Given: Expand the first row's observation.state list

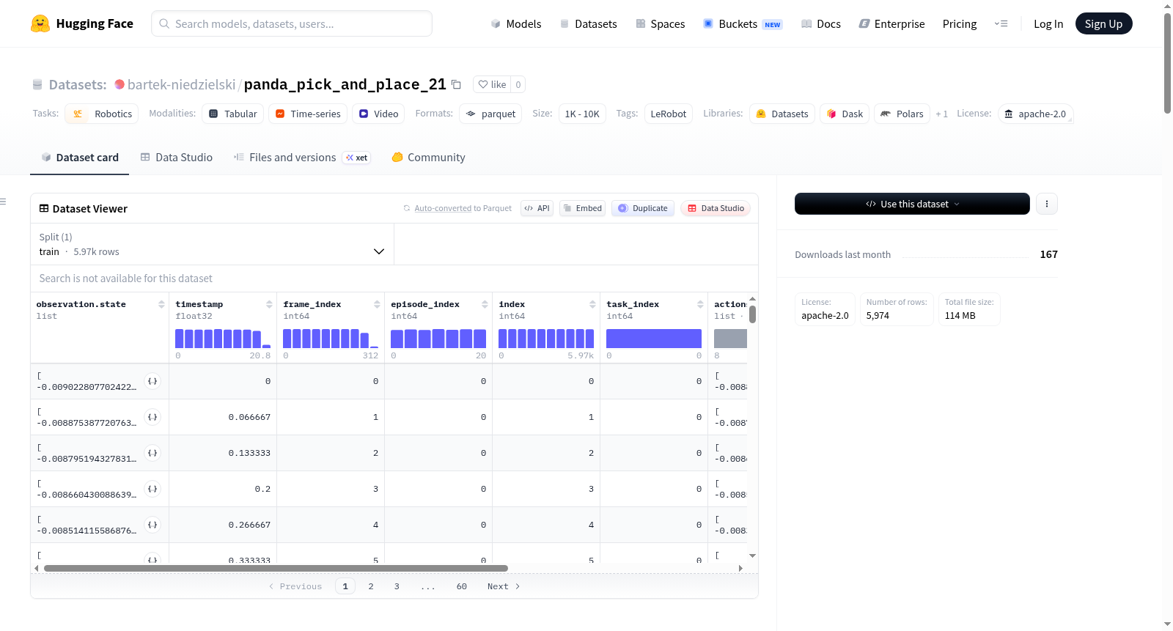Looking at the screenshot, I should [x=152, y=381].
